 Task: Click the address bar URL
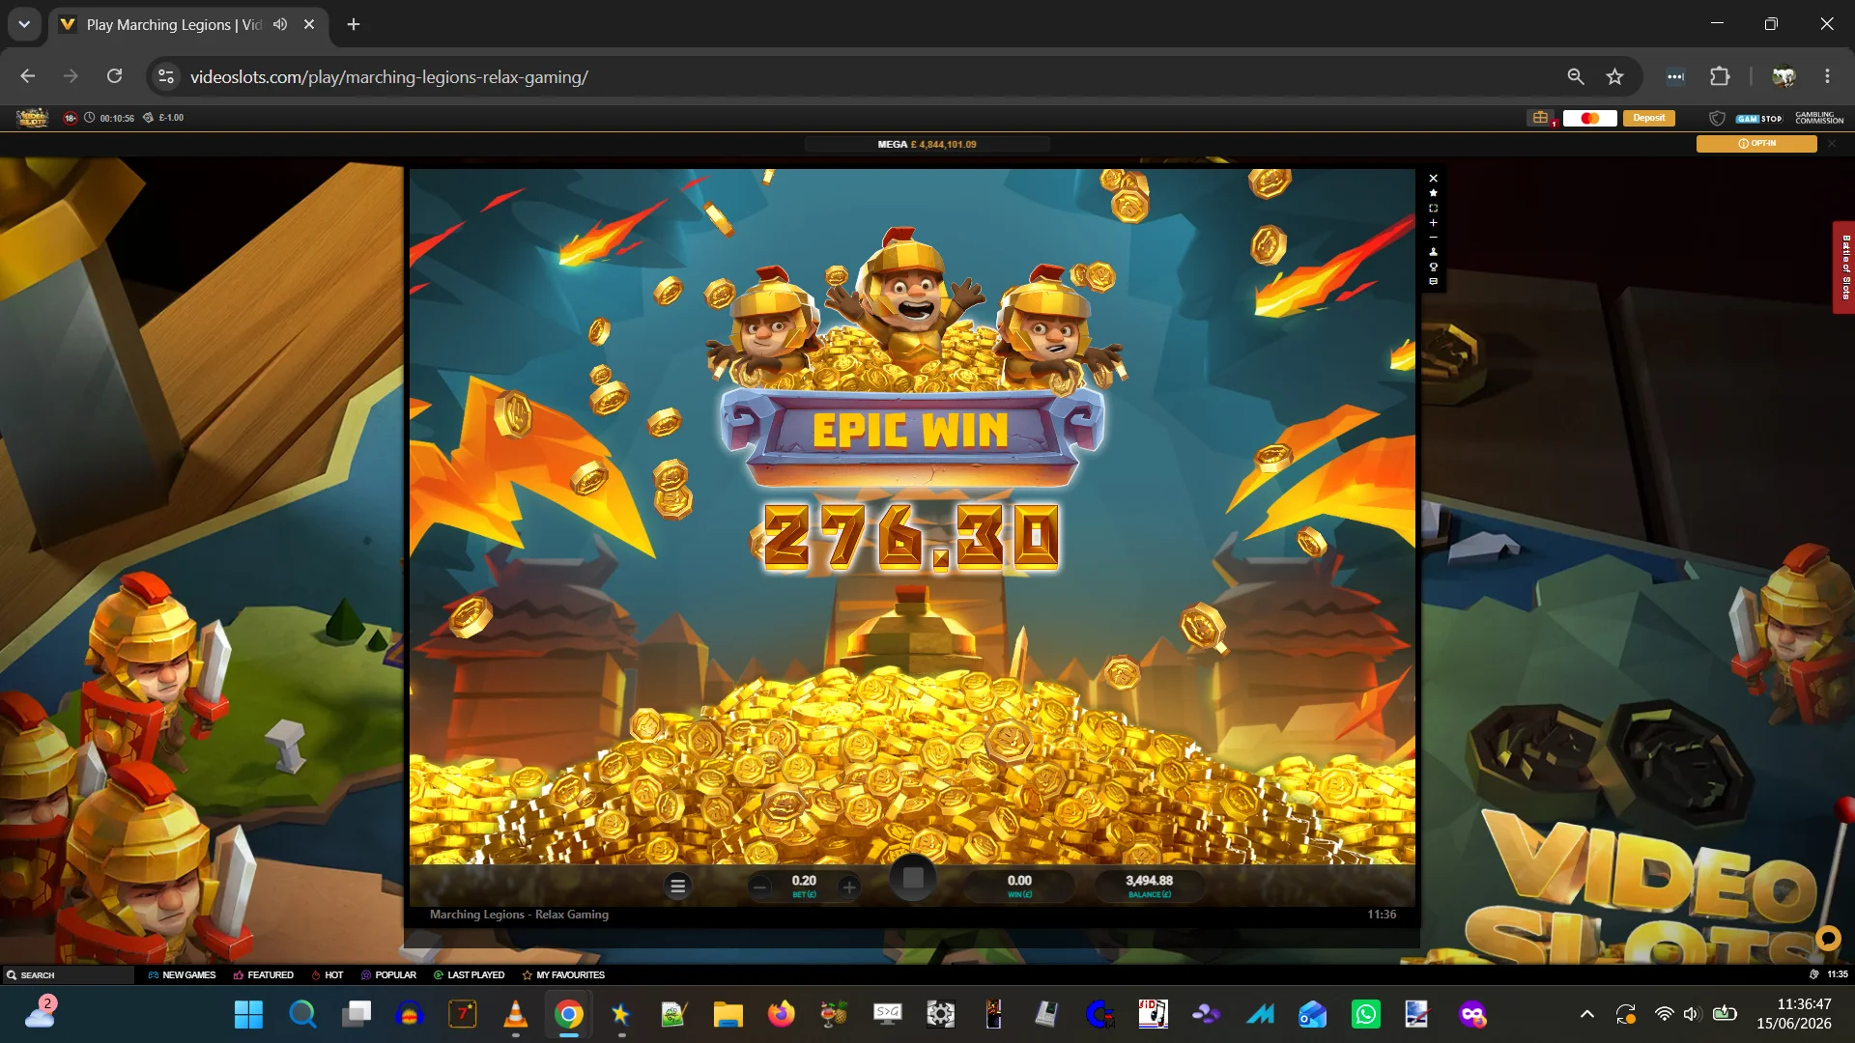pos(389,77)
